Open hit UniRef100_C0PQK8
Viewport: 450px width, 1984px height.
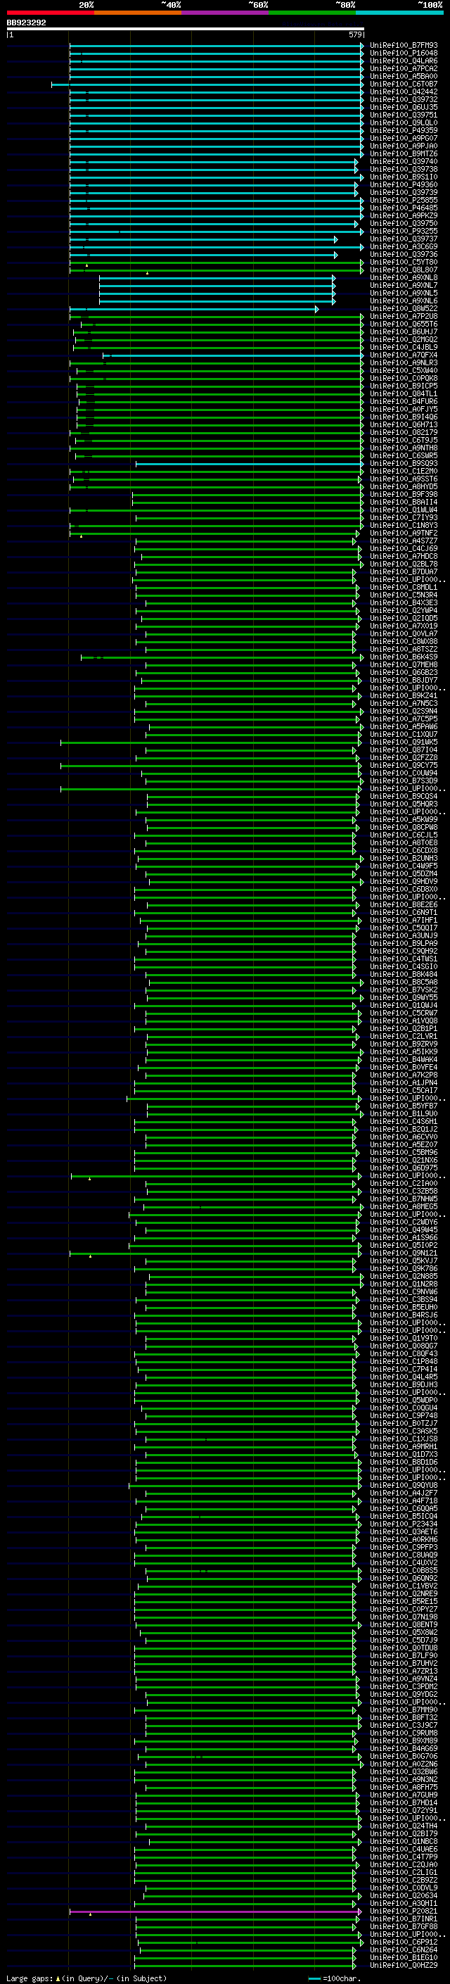[404, 378]
